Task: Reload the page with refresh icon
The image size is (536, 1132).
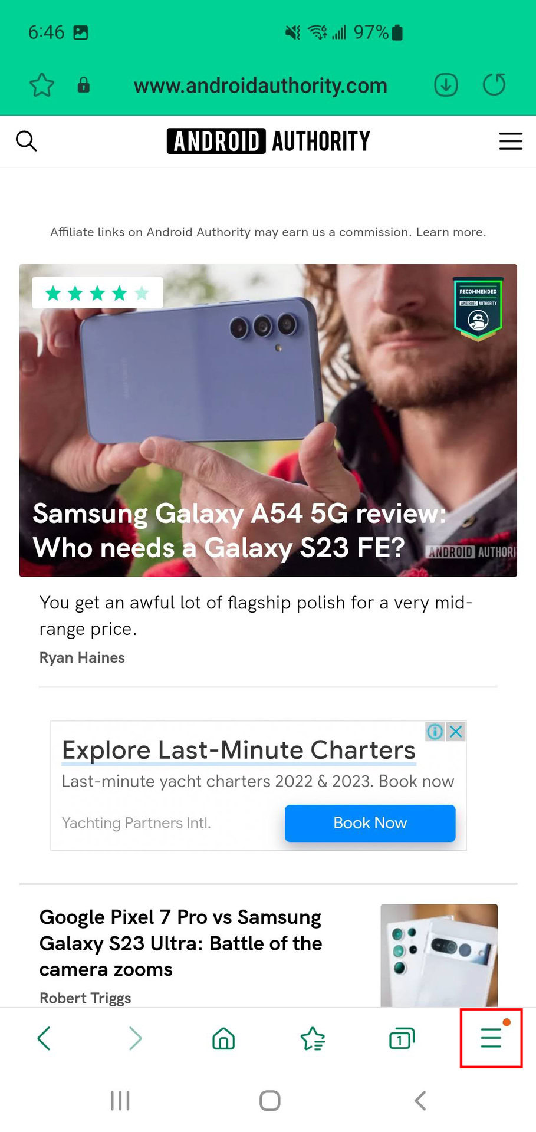Action: [494, 84]
